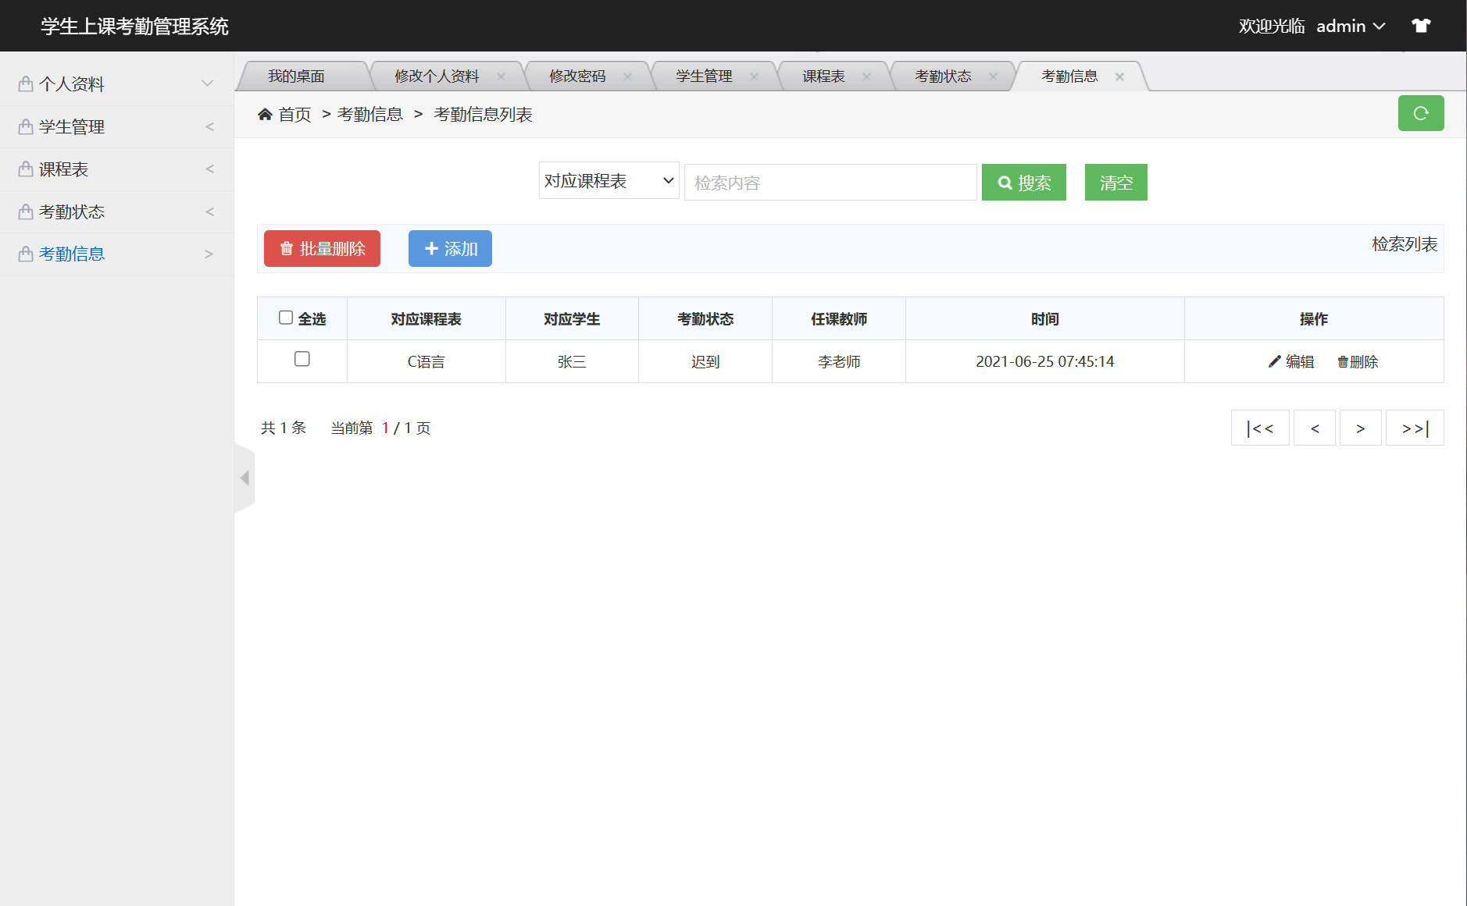The height and width of the screenshot is (906, 1467).
Task: Click the trash delete icon in the row
Action: (1342, 361)
